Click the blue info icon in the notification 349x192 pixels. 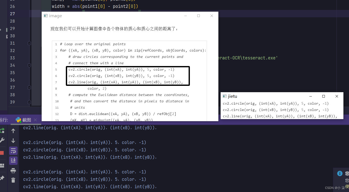[x=340, y=173]
